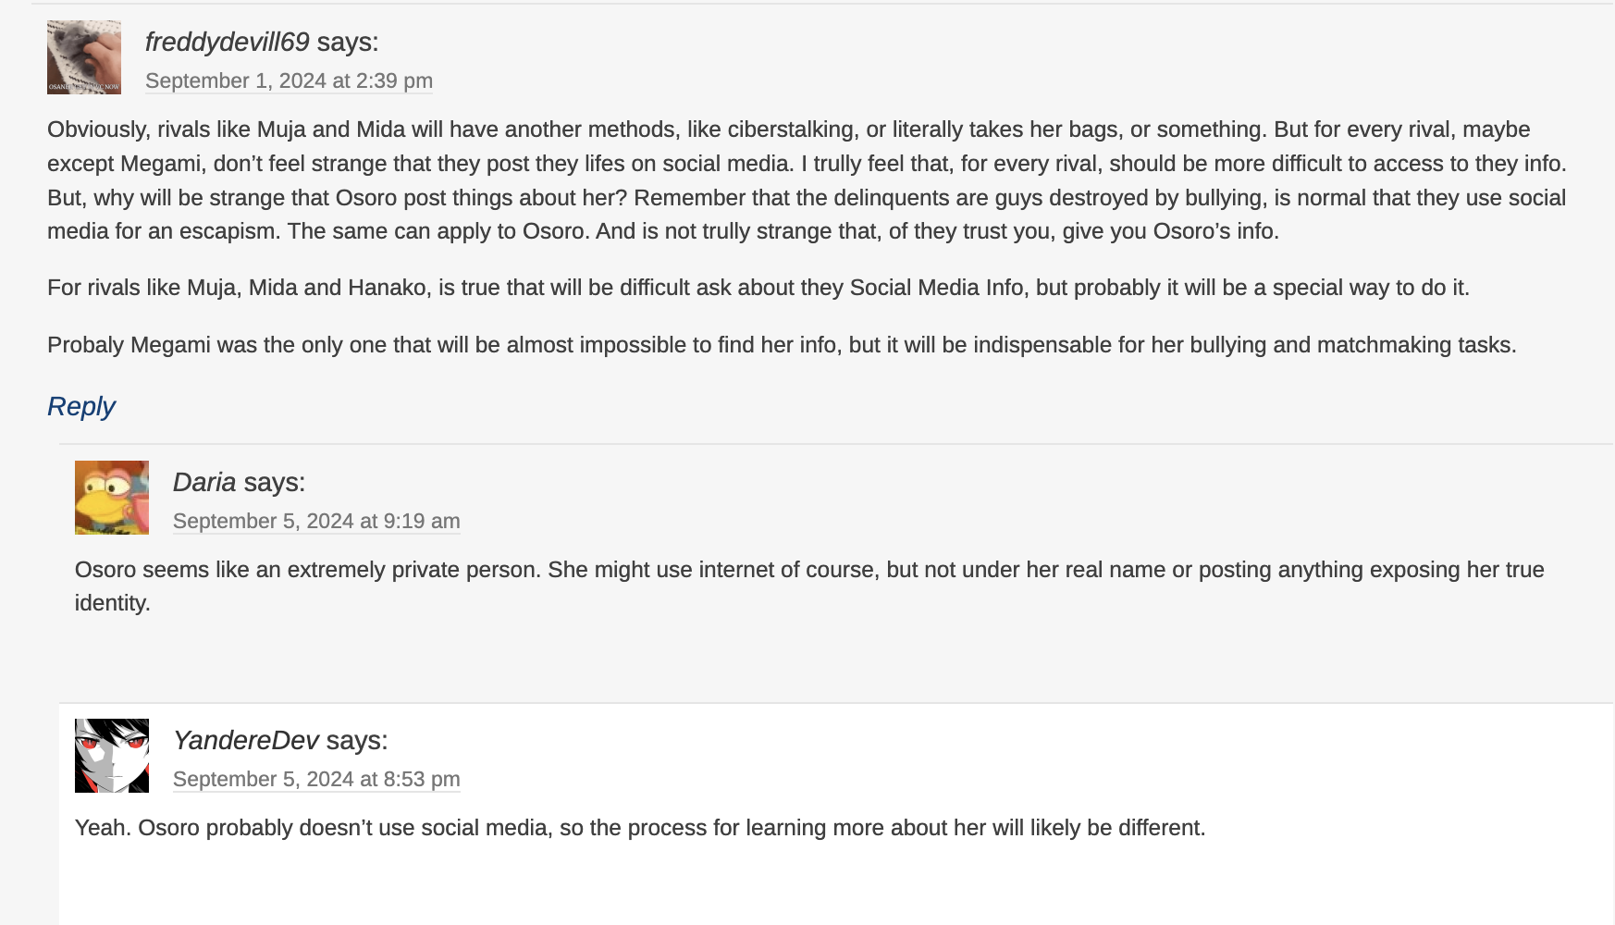The width and height of the screenshot is (1615, 925).
Task: Click the paragraph starting "For rivals like Muja"
Action: click(758, 288)
